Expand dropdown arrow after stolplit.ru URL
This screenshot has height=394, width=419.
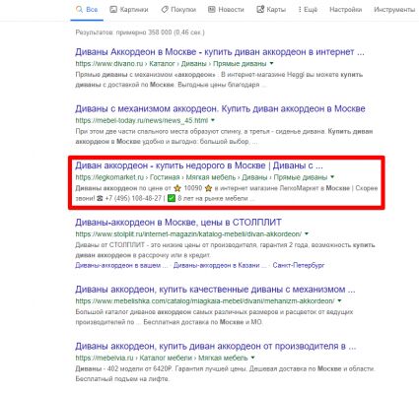pyautogui.click(x=307, y=233)
